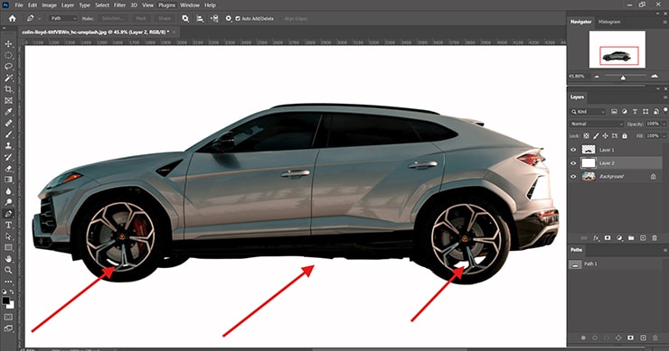Click the Selection... button in options bar
Image resolution: width=669 pixels, height=351 pixels.
(113, 19)
